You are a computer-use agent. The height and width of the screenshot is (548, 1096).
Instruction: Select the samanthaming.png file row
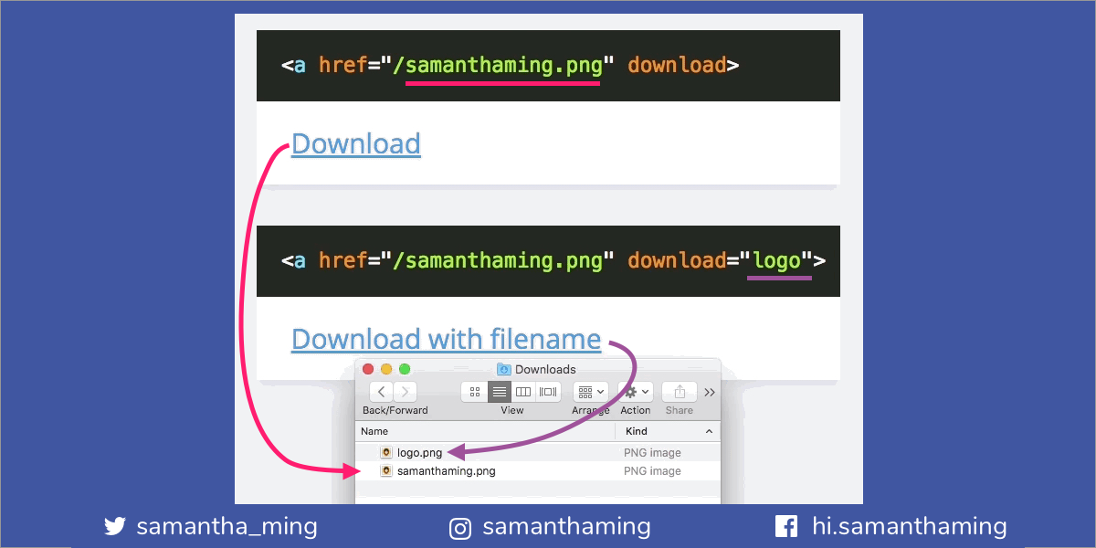click(538, 471)
